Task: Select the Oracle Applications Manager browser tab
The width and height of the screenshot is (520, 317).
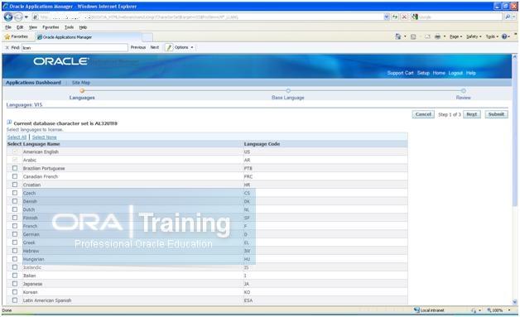Action: pos(89,37)
